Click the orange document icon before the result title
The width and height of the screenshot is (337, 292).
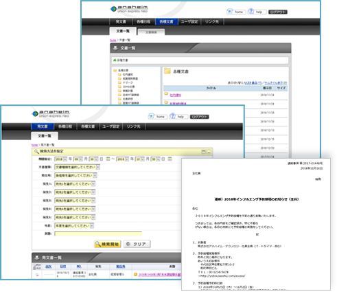click(x=135, y=274)
